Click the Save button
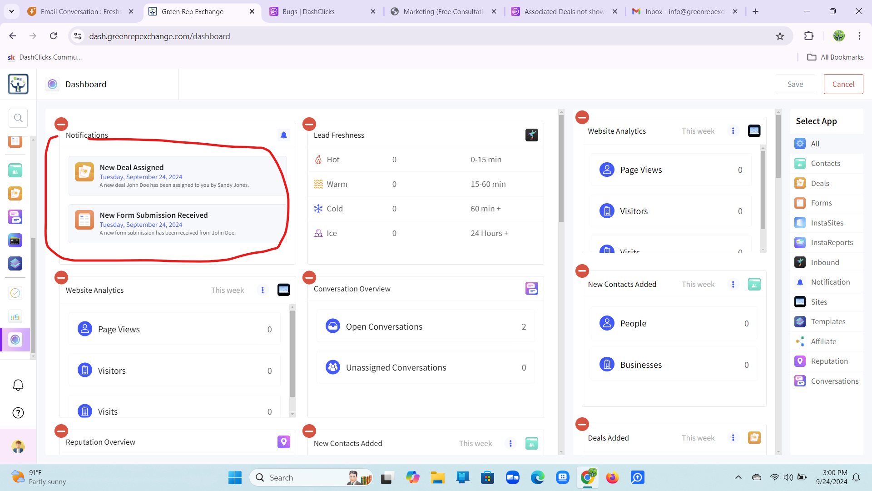The width and height of the screenshot is (872, 491). coord(795,84)
